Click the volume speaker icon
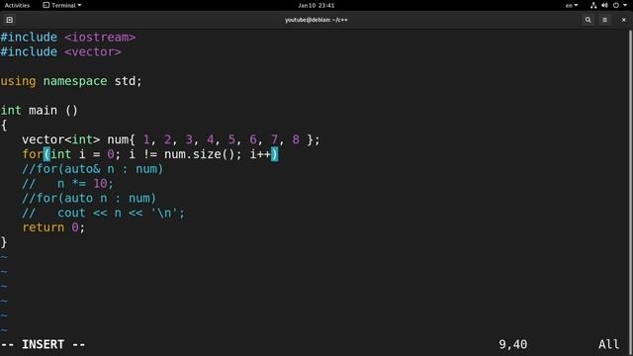Screen dimensions: 633x356 tap(604, 5)
